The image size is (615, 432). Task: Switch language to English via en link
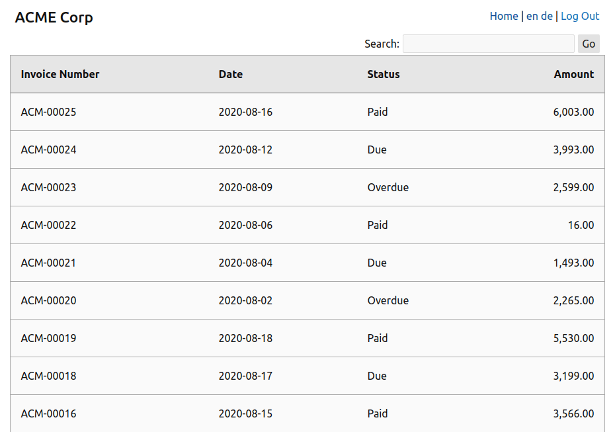coord(532,16)
